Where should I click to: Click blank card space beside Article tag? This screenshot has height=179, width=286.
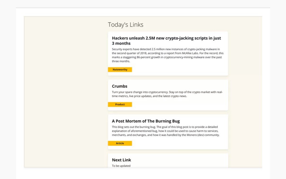coord(180,143)
